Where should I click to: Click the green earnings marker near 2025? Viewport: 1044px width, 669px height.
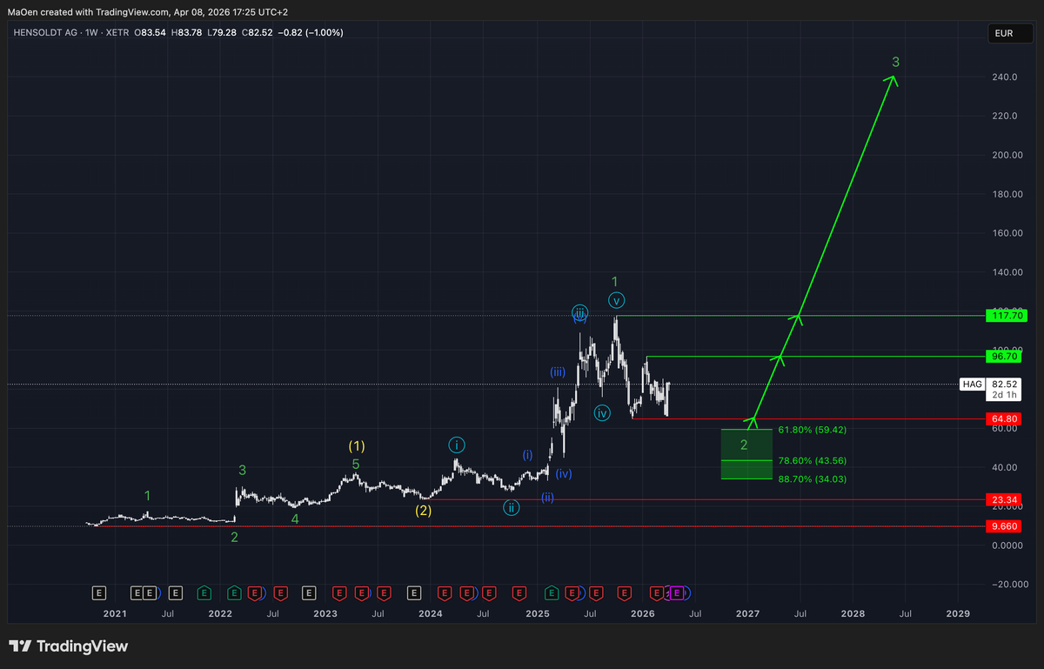pyautogui.click(x=552, y=592)
